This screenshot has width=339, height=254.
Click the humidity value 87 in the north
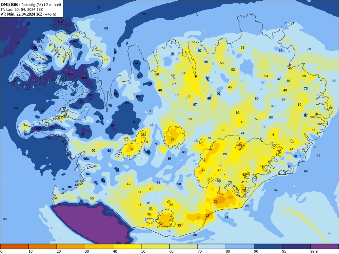click(174, 84)
